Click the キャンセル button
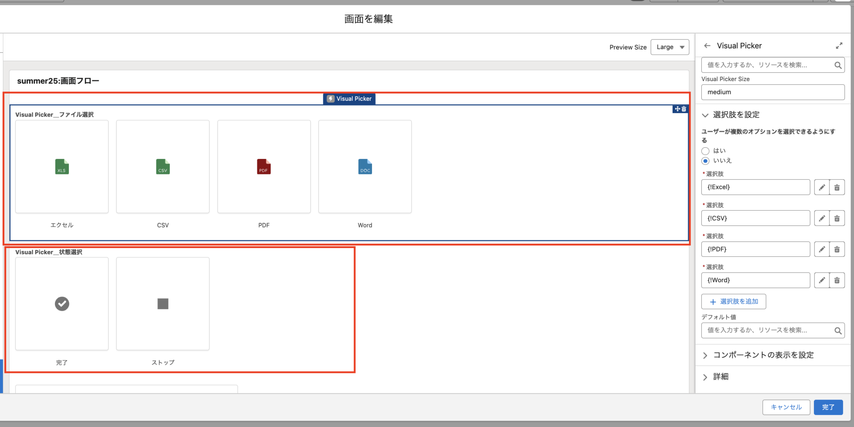 coord(786,407)
